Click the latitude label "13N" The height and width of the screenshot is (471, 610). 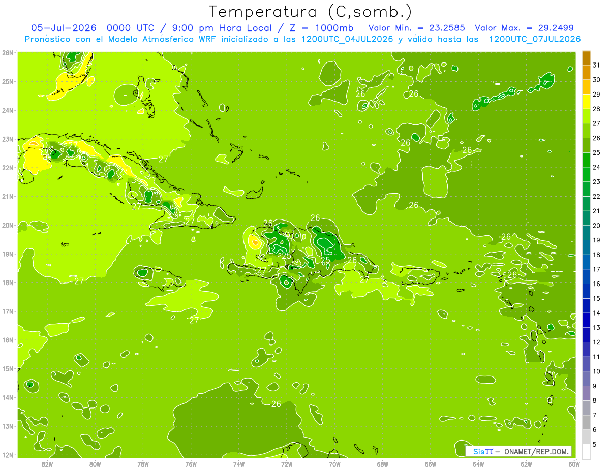tap(8, 426)
